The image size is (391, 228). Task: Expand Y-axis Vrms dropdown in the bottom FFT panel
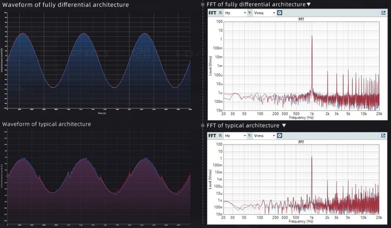(264, 136)
